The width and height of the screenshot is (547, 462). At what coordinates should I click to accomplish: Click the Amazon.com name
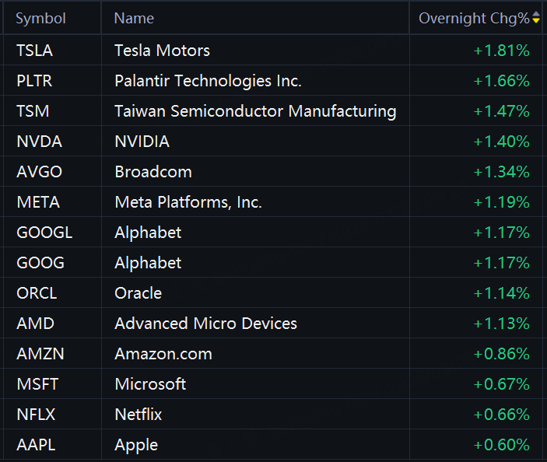coord(163,354)
